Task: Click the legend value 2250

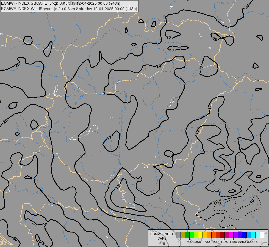Action: (x=242, y=242)
